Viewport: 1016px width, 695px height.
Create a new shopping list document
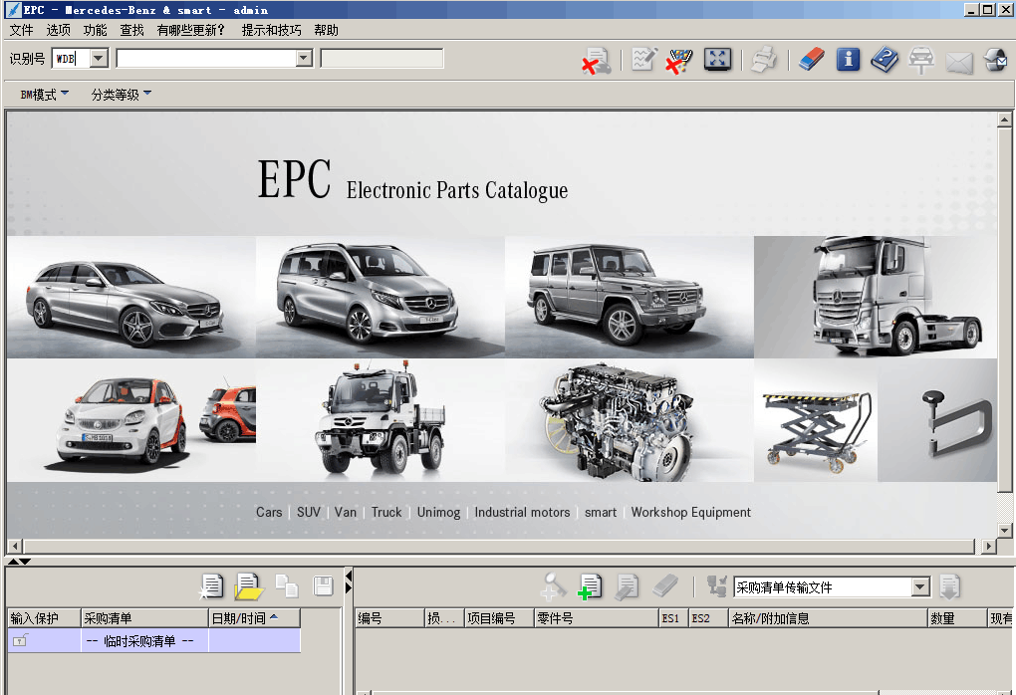pyautogui.click(x=211, y=586)
